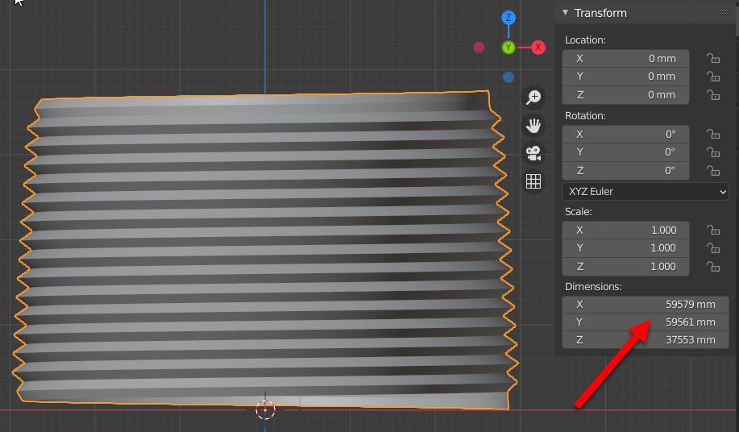
Task: Click the Dimensions Y field 59561 mm
Action: (x=646, y=322)
